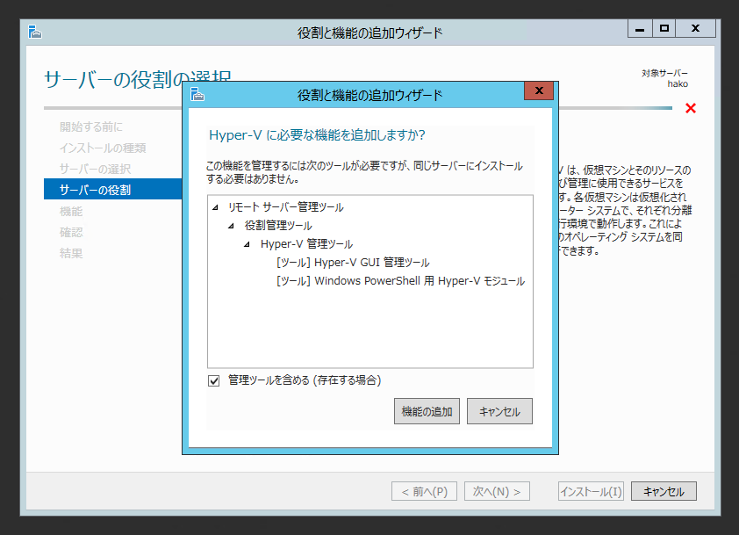Click the 機能の追加 button
Screen dimensions: 739x535
427,411
